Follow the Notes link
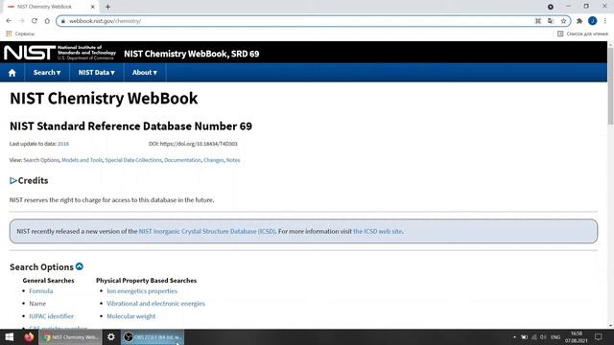Viewport: 614px width, 345px height. point(233,160)
